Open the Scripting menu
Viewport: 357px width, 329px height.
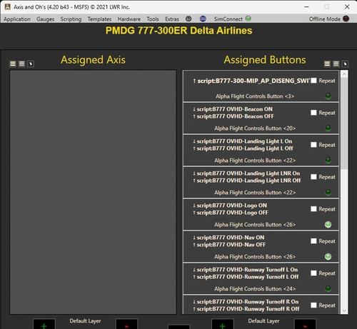(71, 19)
